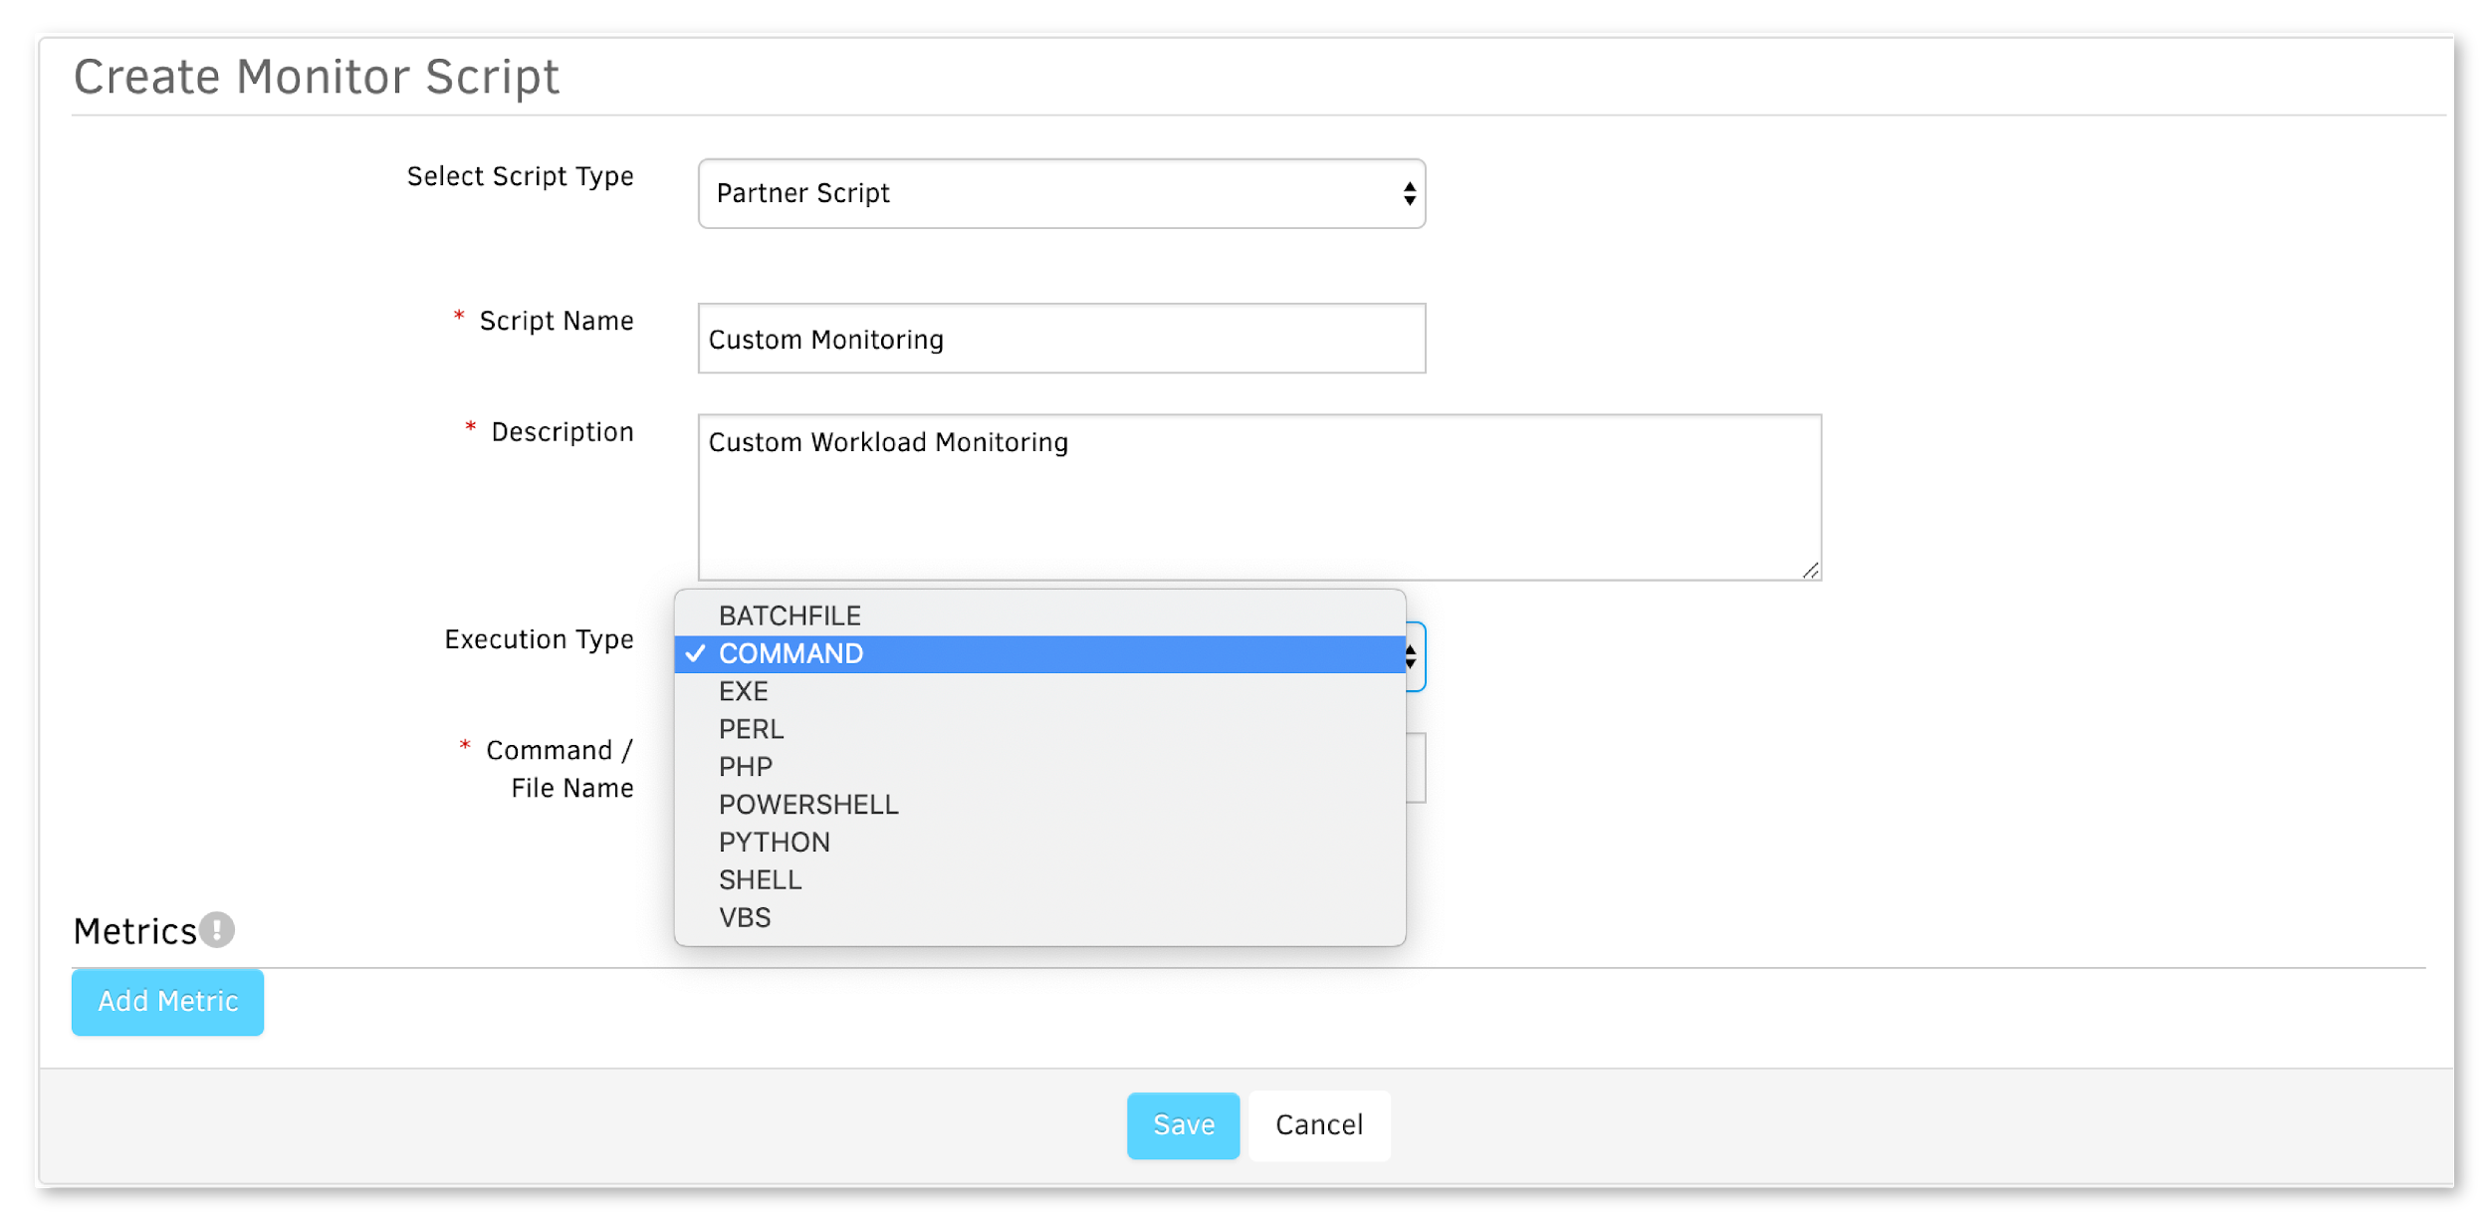Select VBS from the dropdown
The width and height of the screenshot is (2489, 1225).
click(x=1039, y=918)
